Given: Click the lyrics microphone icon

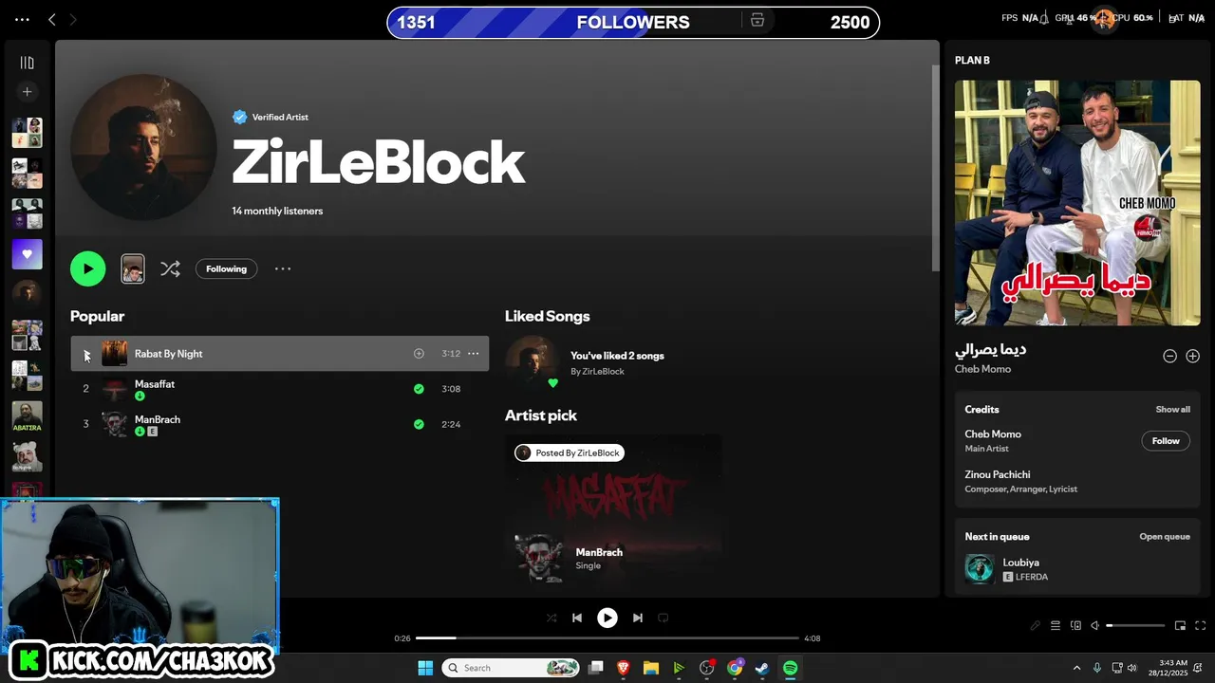Looking at the screenshot, I should pyautogui.click(x=1036, y=625).
